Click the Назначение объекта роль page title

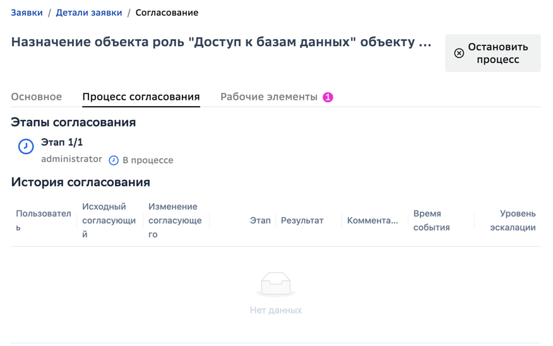pos(221,42)
